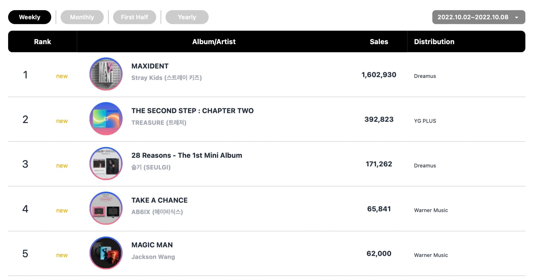
Task: Select the SEULGI artist link
Action: coord(151,167)
